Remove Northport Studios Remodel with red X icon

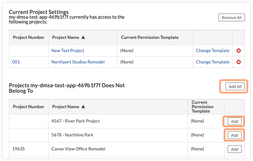tap(239, 62)
